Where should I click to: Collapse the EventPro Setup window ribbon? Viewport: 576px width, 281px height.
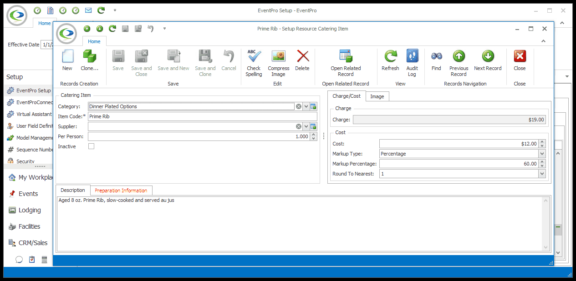(x=562, y=23)
